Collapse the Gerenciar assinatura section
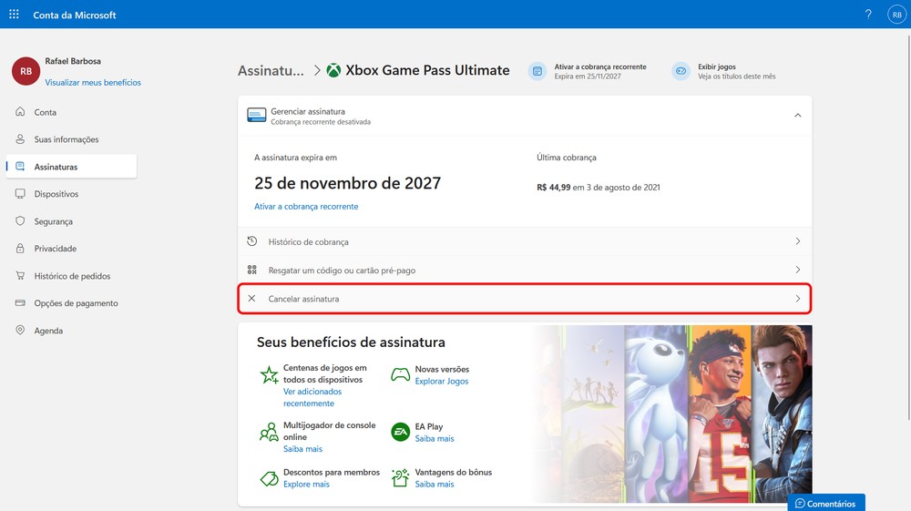 [797, 116]
